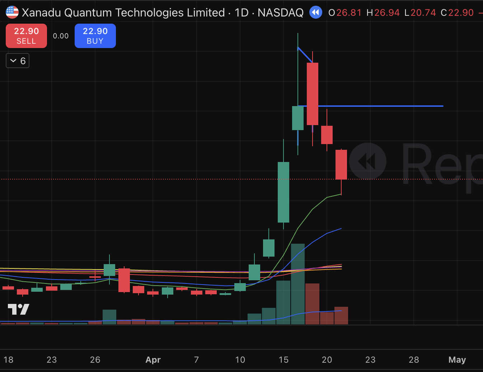Click the open price value 26.81

click(x=349, y=13)
